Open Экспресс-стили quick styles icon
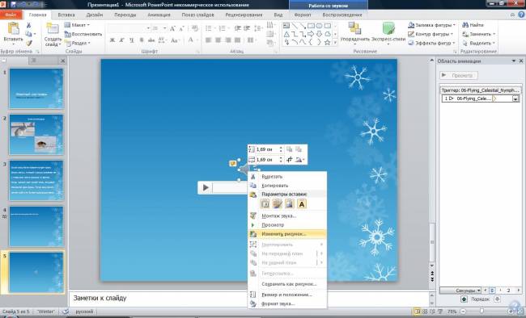Viewport: 526px width, 318px height. [388, 29]
